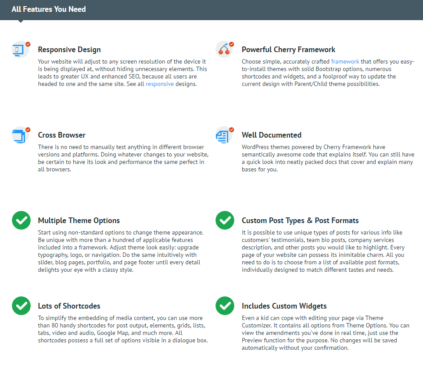Click the Cross Browser windows icon

point(20,135)
